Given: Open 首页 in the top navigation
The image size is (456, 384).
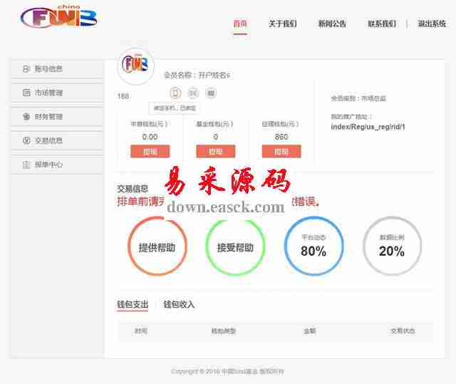Looking at the screenshot, I should 240,24.
